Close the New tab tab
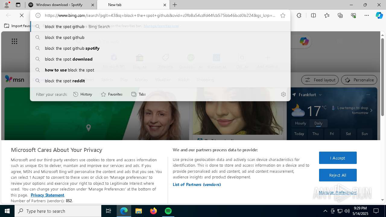This screenshot has height=217, width=386. 165,5
